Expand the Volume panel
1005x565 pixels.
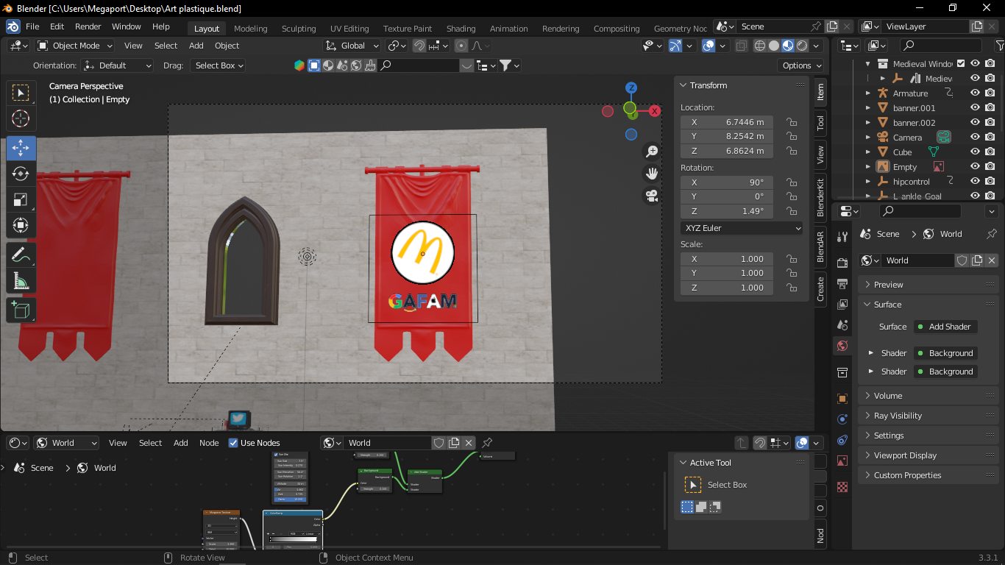[x=928, y=396]
